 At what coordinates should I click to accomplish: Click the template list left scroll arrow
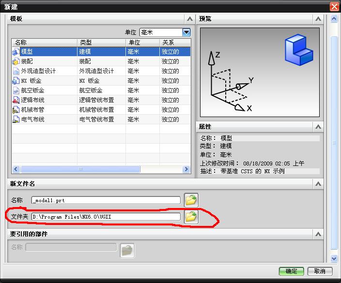click(16, 169)
